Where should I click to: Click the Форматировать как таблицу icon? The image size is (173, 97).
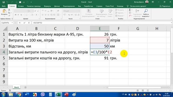click(102, 11)
